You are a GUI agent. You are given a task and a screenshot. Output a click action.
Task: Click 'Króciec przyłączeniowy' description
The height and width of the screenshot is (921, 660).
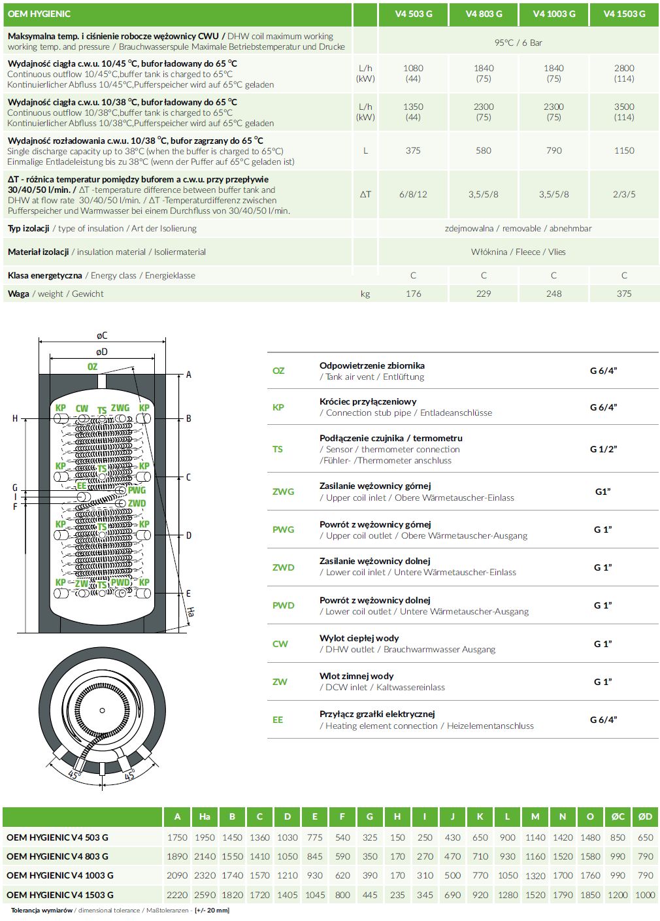[368, 401]
